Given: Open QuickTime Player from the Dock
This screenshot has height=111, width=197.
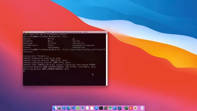Looking at the screenshot, I should tap(119, 108).
